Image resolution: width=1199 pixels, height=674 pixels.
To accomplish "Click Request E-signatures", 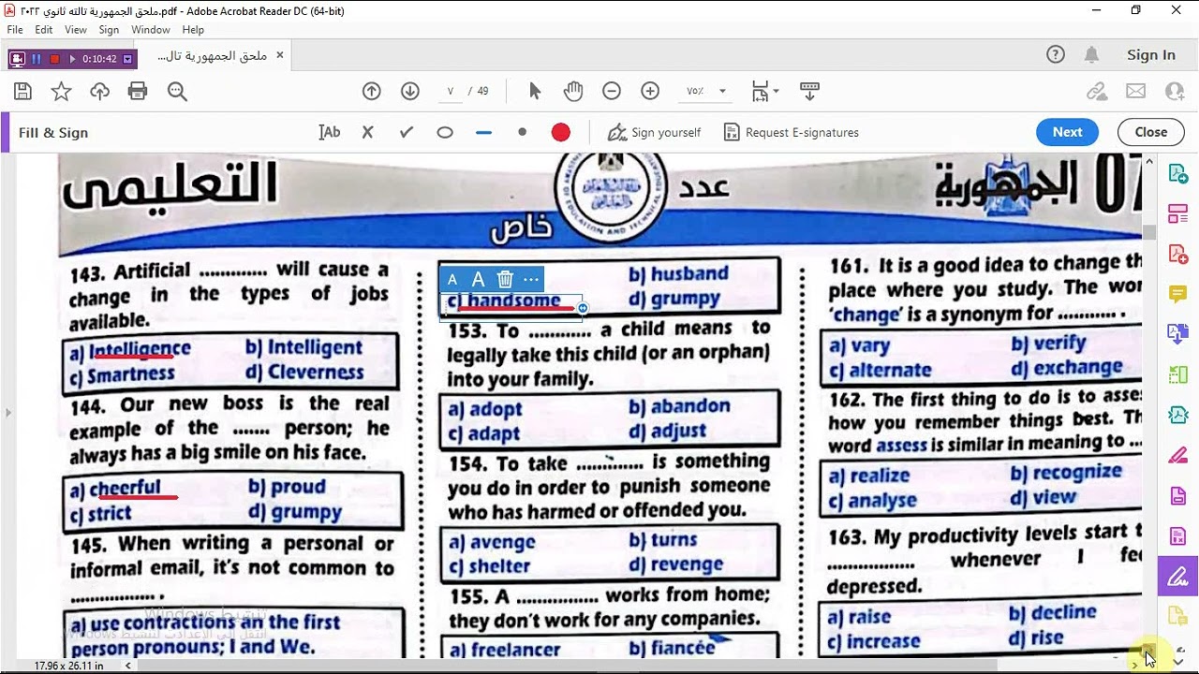I will click(792, 132).
